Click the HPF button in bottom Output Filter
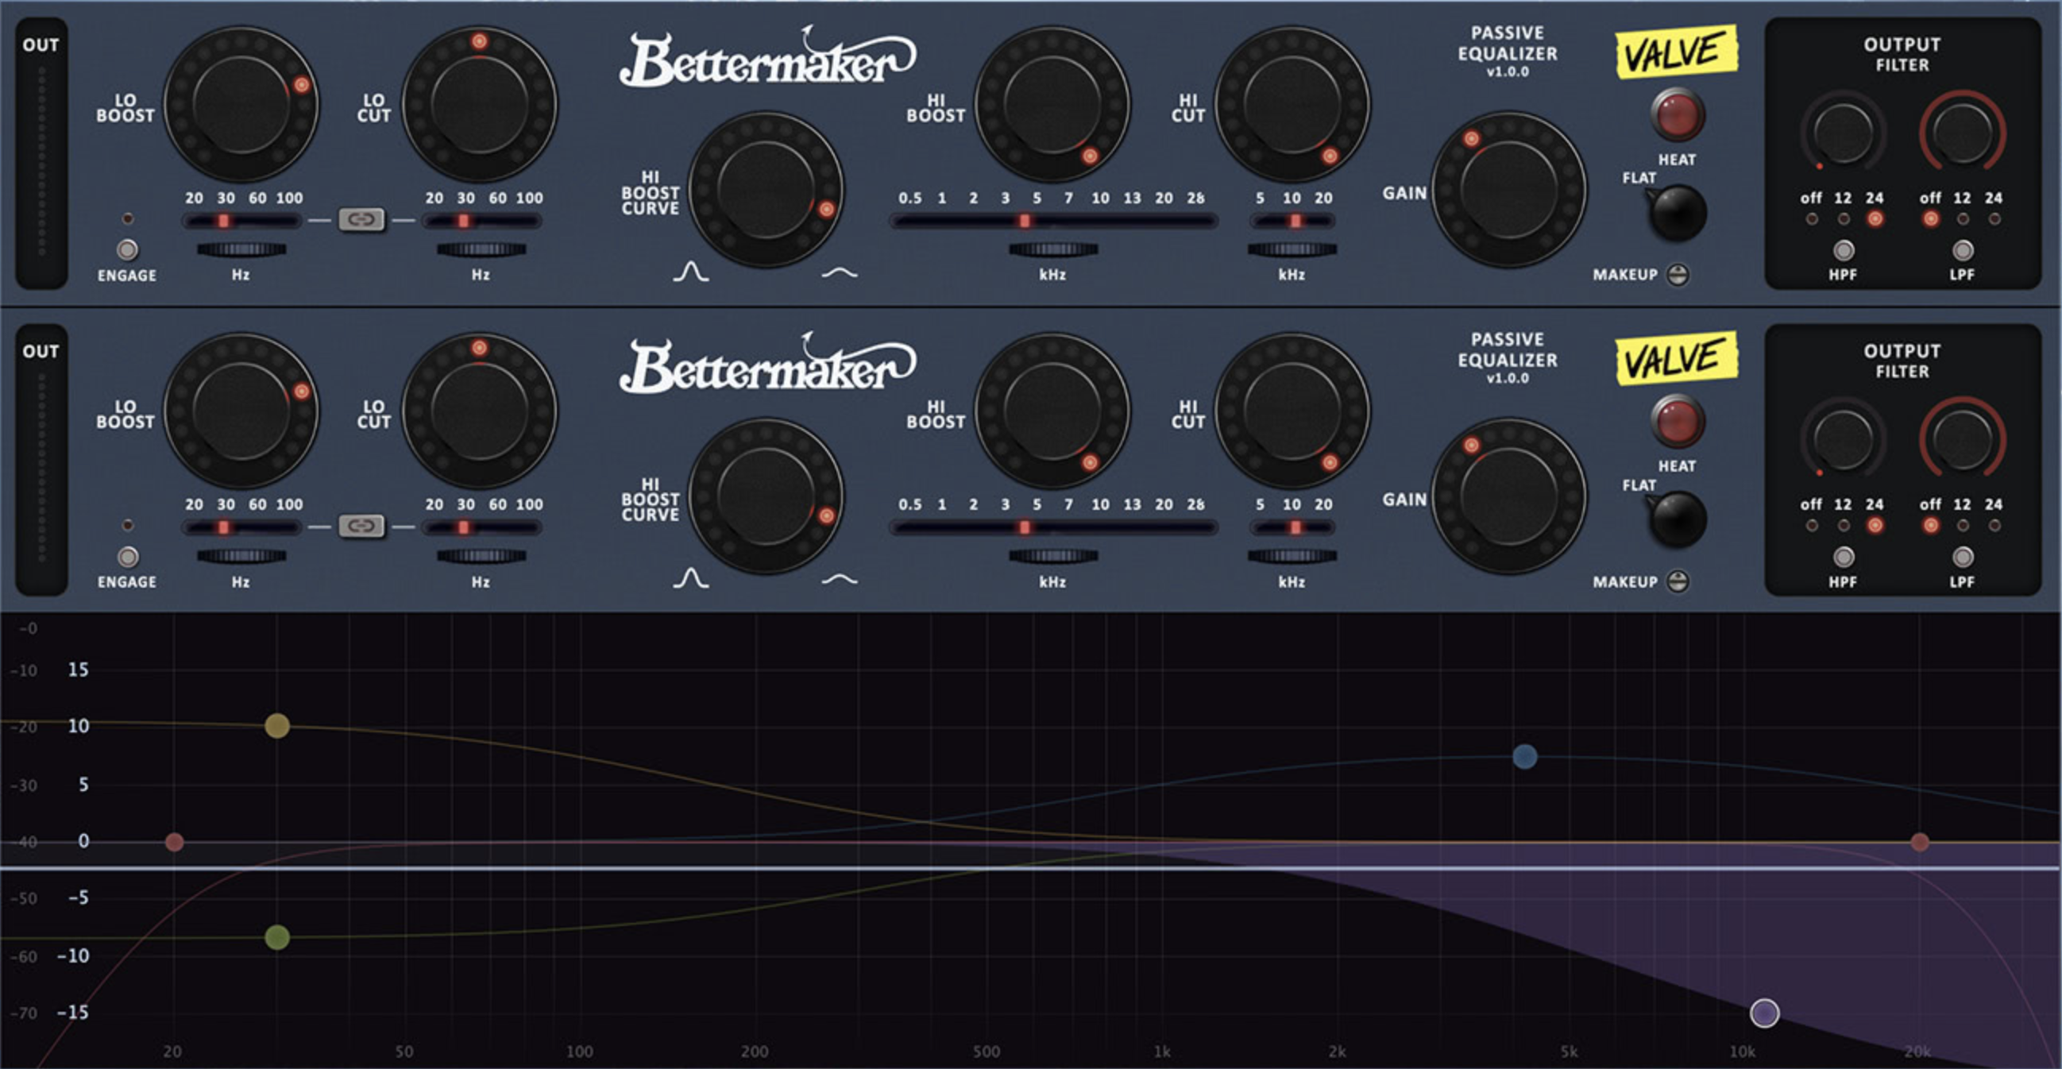Screen dimensions: 2062x1069 click(x=1844, y=557)
